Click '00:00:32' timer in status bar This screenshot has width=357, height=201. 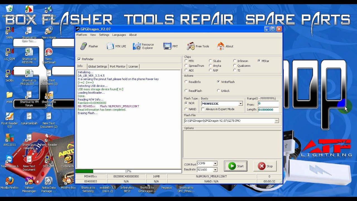click(269, 181)
